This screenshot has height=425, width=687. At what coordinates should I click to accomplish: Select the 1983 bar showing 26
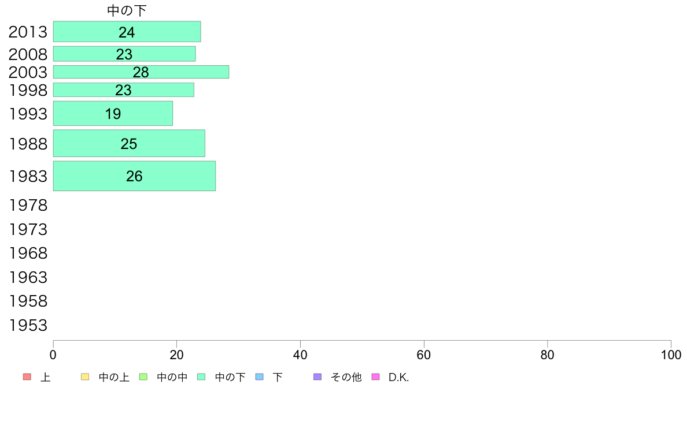[135, 176]
